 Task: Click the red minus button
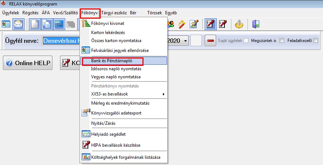(210, 41)
